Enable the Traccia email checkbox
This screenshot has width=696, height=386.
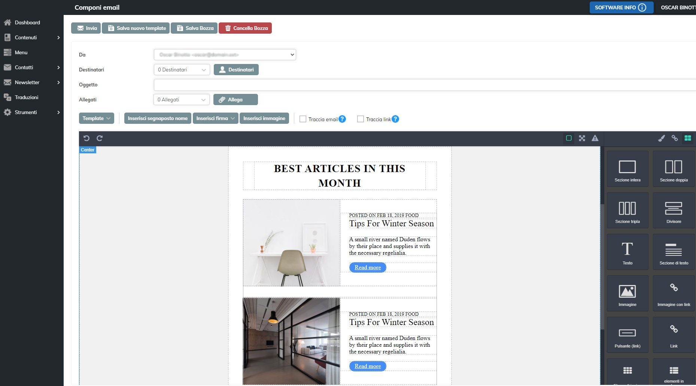(303, 119)
